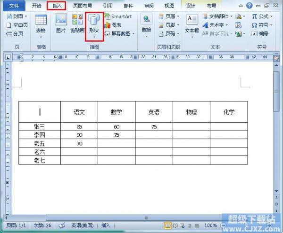This screenshot has width=283, height=233.
Task: Insert a page break with 分页
Action: click(x=15, y=34)
